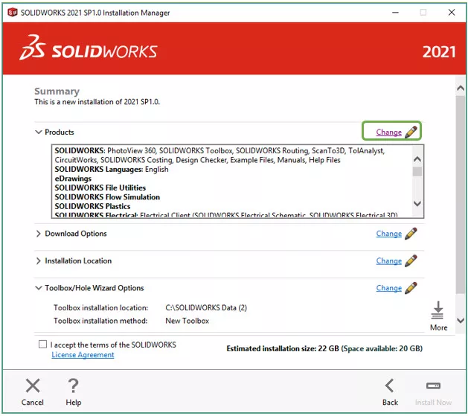Expand the Download Options section
Viewport: 468px width, 416px height.
point(39,234)
